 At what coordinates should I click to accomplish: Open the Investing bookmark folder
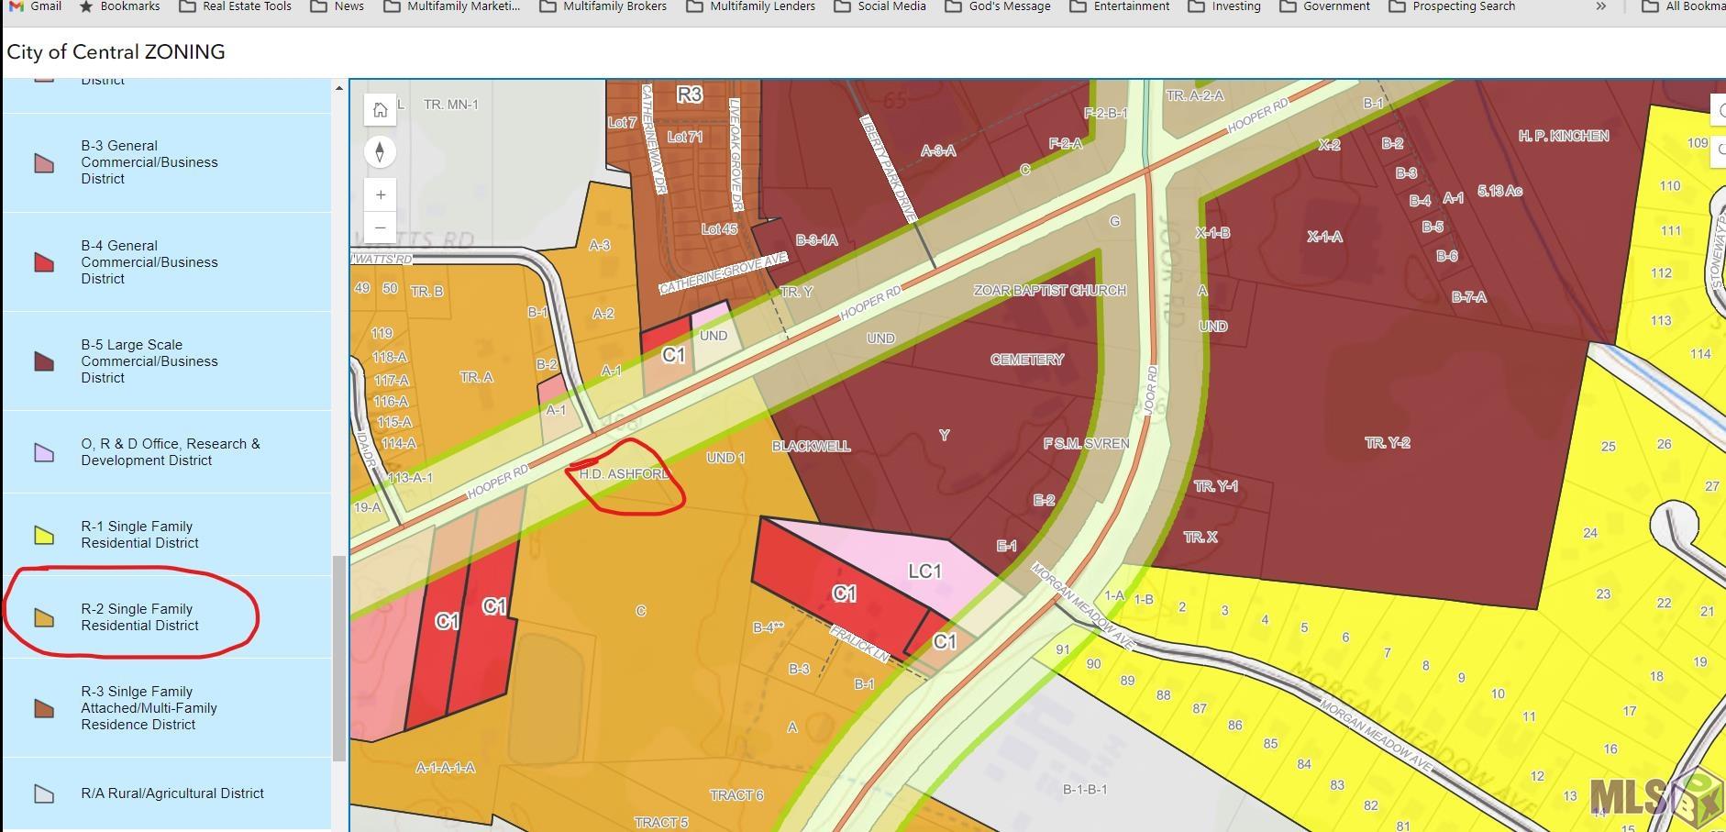tap(1224, 6)
